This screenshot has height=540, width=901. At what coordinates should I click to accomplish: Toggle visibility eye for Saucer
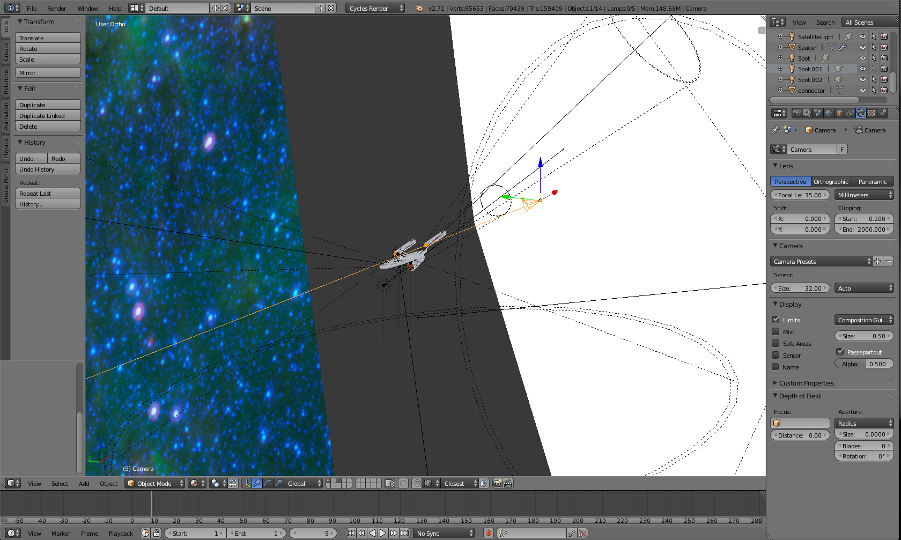(863, 47)
